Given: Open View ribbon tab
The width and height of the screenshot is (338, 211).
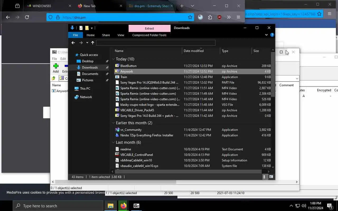Looking at the screenshot, I should 121,35.
